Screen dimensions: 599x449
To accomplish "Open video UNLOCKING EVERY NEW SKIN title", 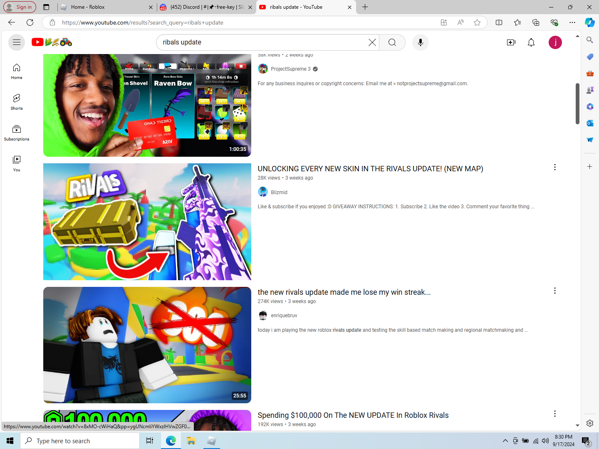I will [x=370, y=169].
